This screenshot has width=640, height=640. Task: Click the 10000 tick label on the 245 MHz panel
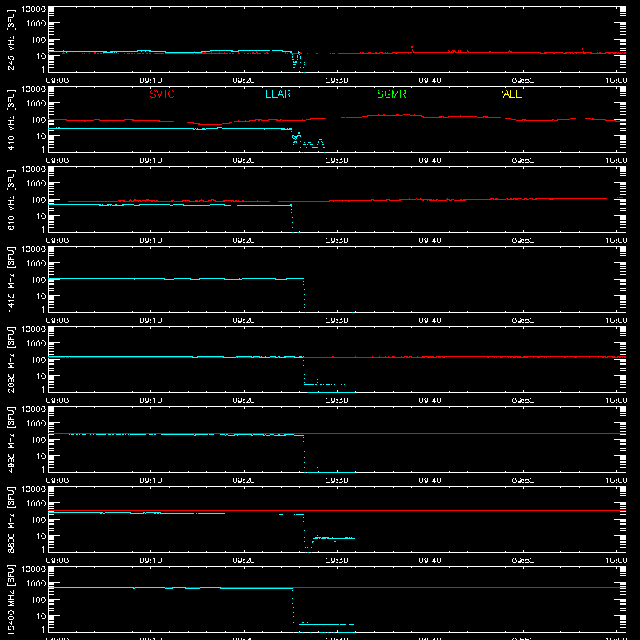(x=34, y=10)
